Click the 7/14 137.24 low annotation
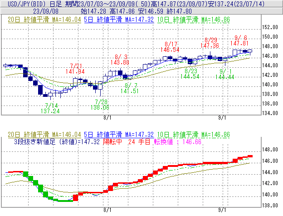Image resolution: width=283 pixels, height=216 pixels. (50, 108)
